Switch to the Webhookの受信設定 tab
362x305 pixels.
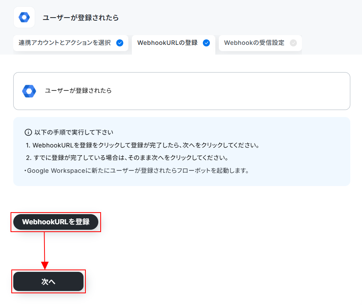(x=260, y=43)
